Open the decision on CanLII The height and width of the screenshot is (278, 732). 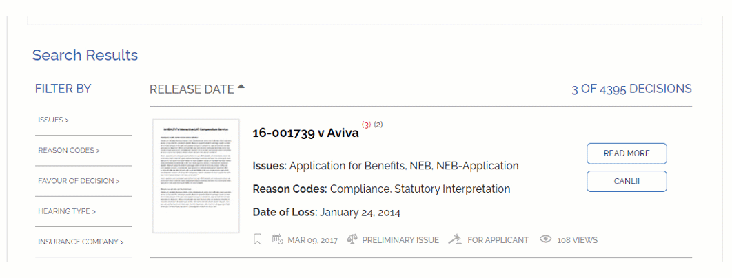click(627, 182)
